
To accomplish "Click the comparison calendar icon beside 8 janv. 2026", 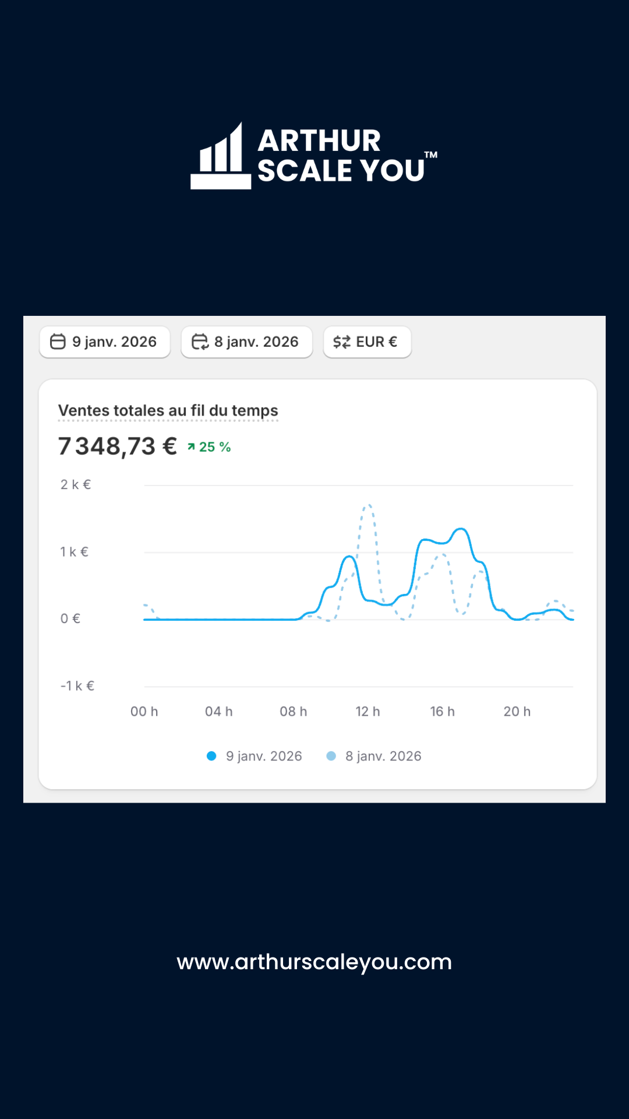I will click(200, 342).
